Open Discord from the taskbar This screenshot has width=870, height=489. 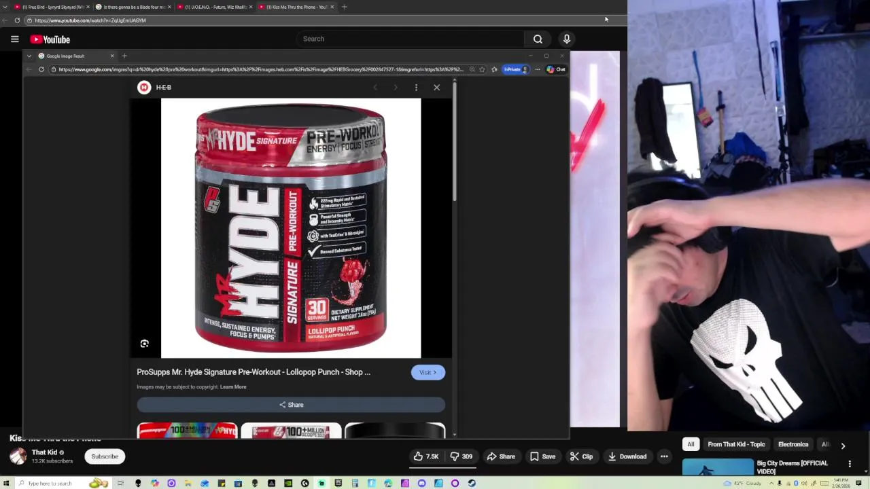tap(422, 484)
